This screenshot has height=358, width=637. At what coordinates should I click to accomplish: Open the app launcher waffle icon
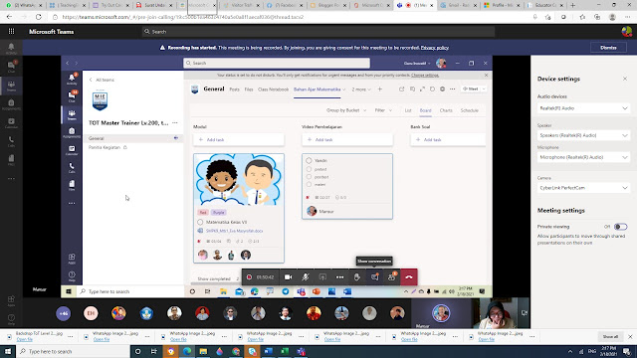[x=11, y=31]
